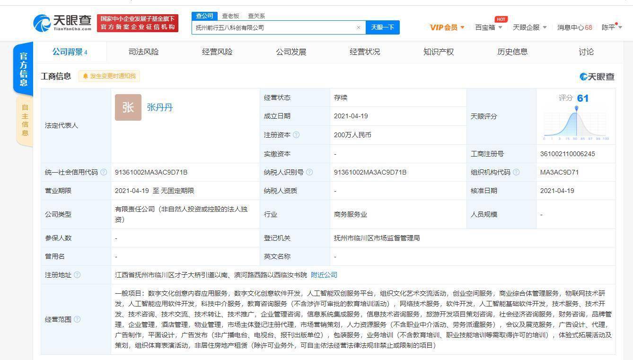The height and width of the screenshot is (360, 633).
Task: Open the 经营风险 tab
Action: (218, 52)
